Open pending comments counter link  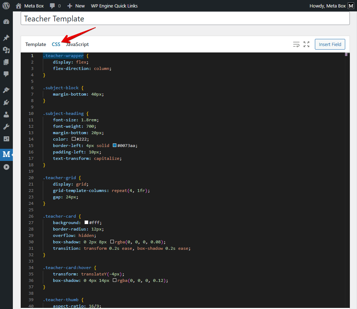click(55, 6)
